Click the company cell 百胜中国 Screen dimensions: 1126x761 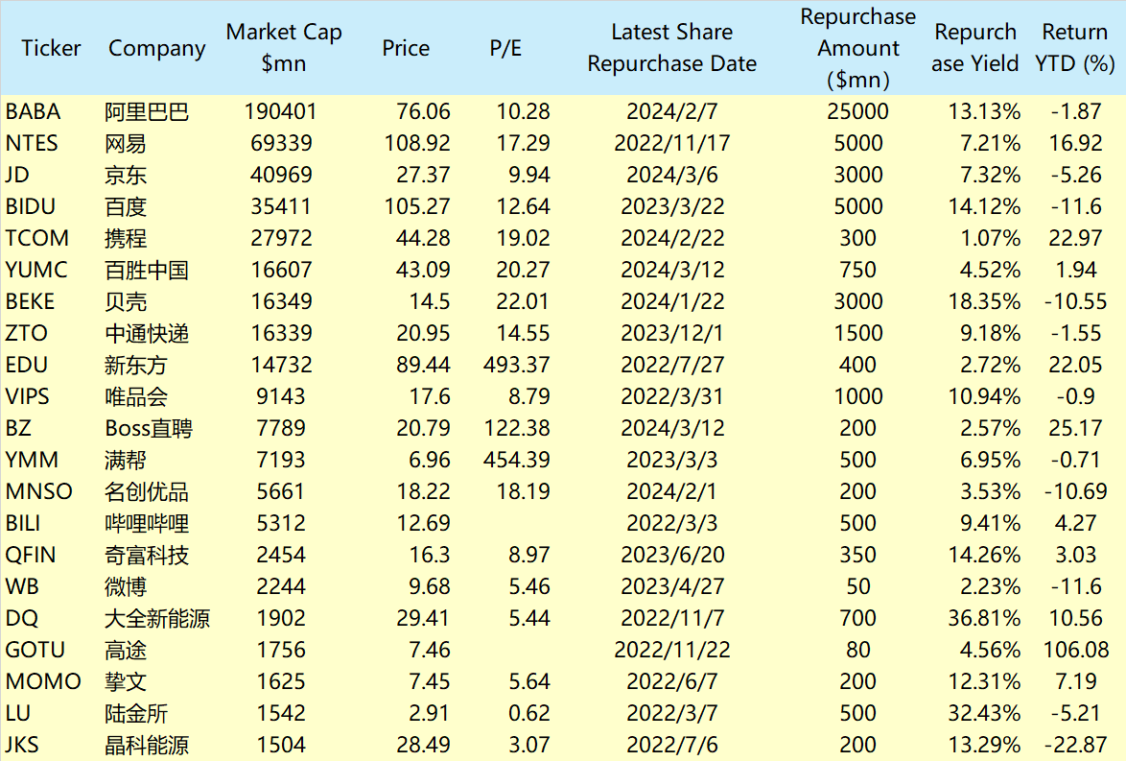pos(146,271)
